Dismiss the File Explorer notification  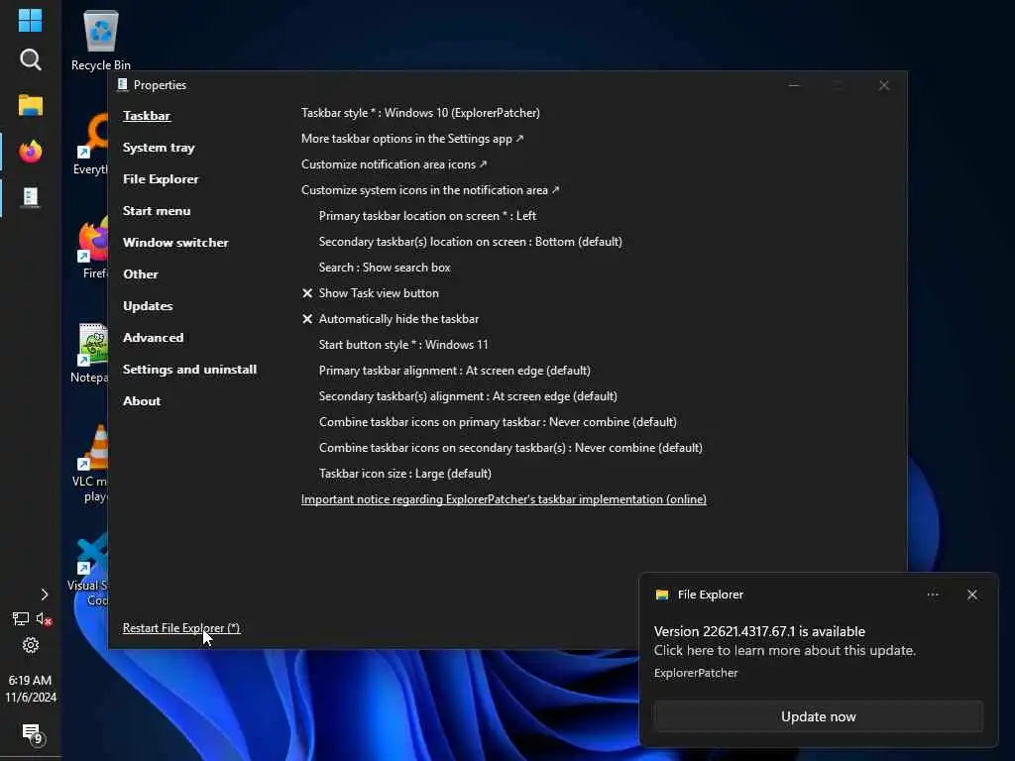[x=971, y=595]
